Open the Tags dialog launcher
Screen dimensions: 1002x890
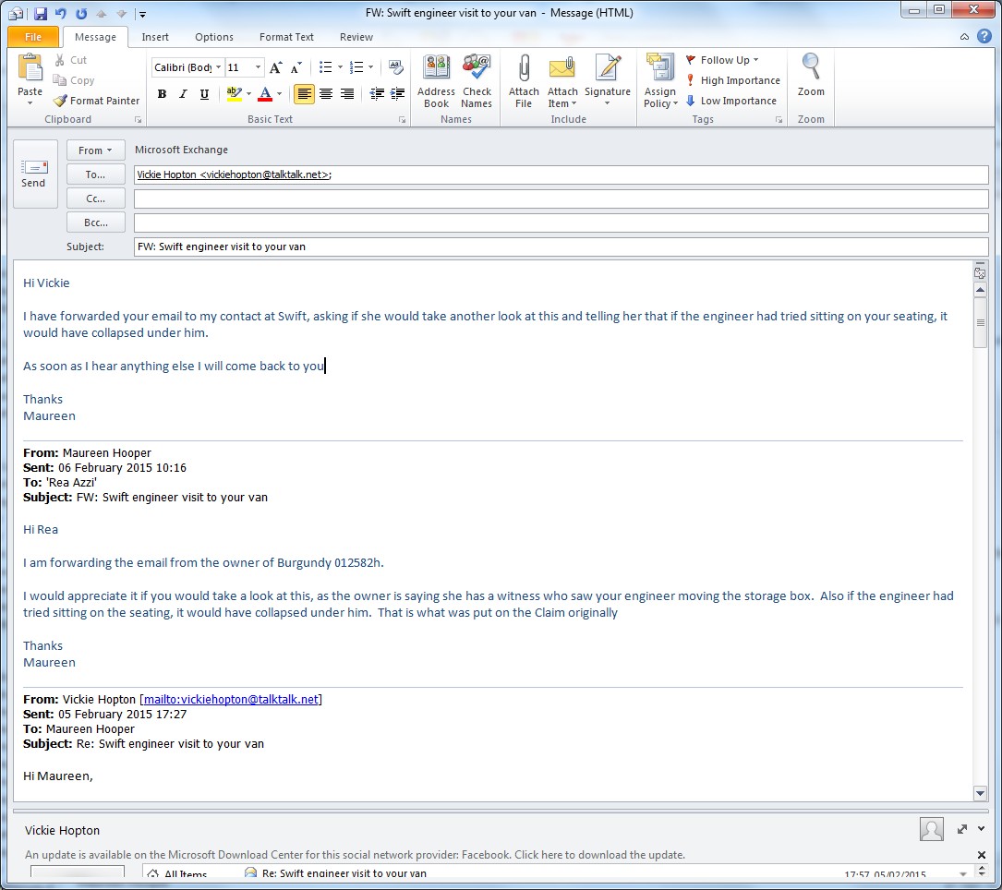click(779, 119)
